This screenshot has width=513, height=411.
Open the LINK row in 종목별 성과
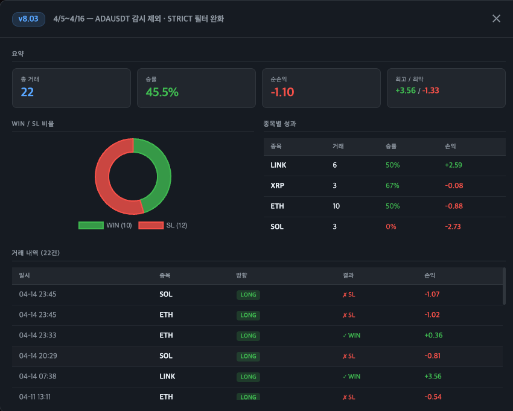384,165
